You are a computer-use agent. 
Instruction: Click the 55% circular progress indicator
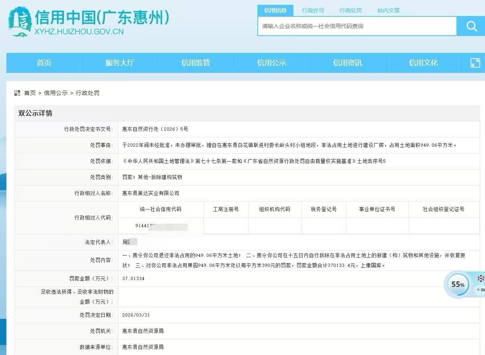pyautogui.click(x=457, y=284)
